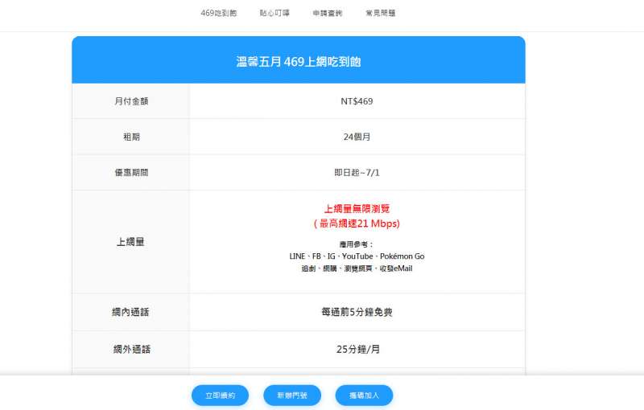Select the 即日起~7/1 promotion period text
Viewport: 644px width, 410px height.
pyautogui.click(x=357, y=172)
